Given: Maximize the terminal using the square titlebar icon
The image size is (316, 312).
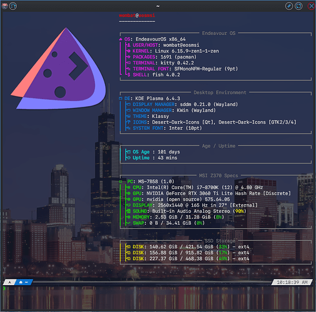Looking at the screenshot, I should (x=299, y=6).
